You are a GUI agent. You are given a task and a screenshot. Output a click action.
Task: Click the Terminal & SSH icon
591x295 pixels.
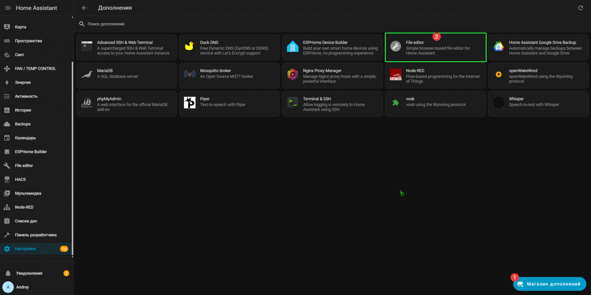click(292, 102)
